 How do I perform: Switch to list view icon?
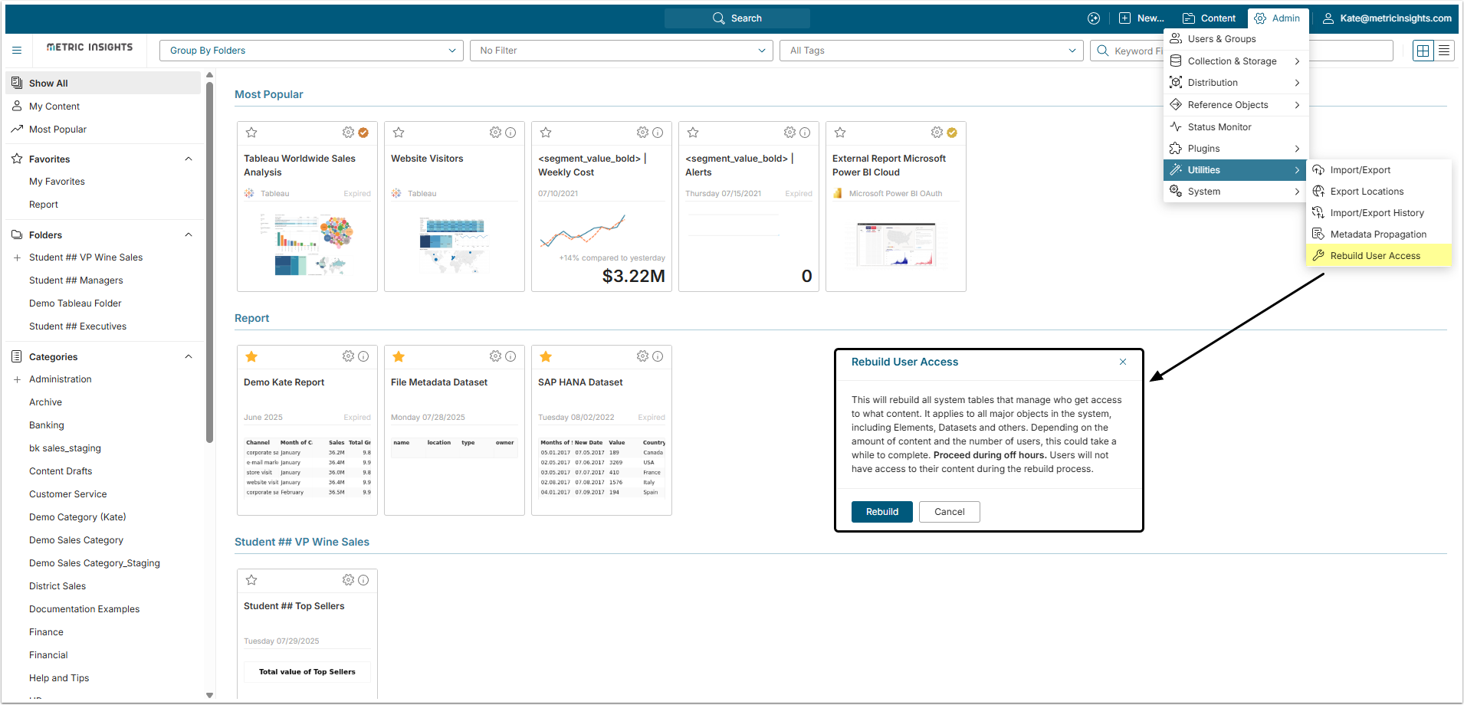(x=1444, y=51)
